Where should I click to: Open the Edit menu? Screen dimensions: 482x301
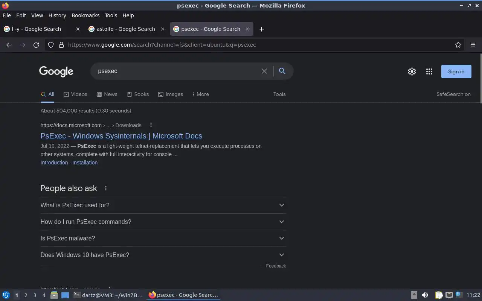pos(21,15)
